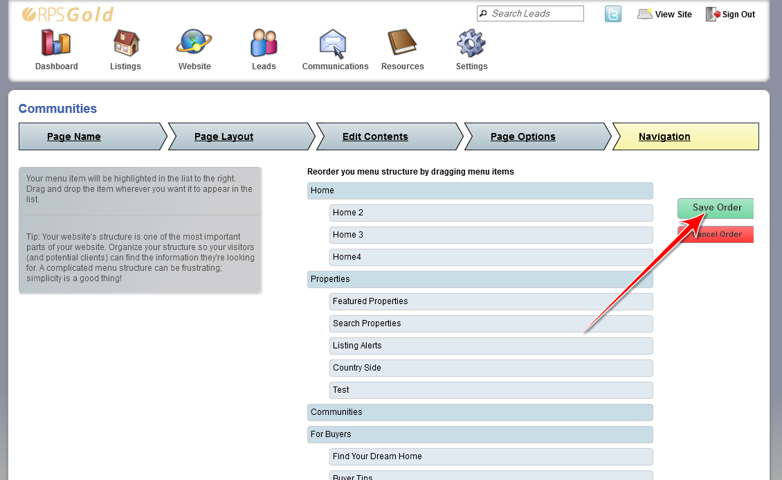Screen dimensions: 782x480
Task: Select the For Buyers menu item
Action: (x=480, y=434)
